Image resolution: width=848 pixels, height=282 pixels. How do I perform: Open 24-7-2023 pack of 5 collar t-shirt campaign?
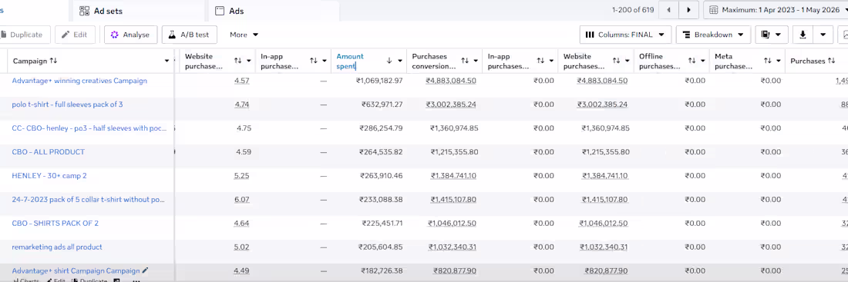[x=88, y=200]
